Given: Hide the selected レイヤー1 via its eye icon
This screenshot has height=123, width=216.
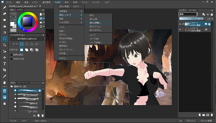Looking at the screenshot, I should (x=180, y=24).
